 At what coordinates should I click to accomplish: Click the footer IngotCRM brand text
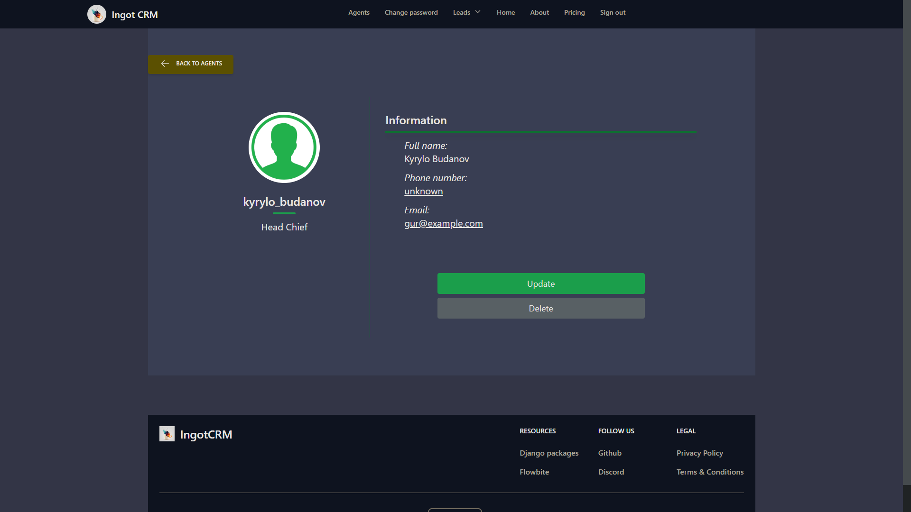[x=206, y=435]
